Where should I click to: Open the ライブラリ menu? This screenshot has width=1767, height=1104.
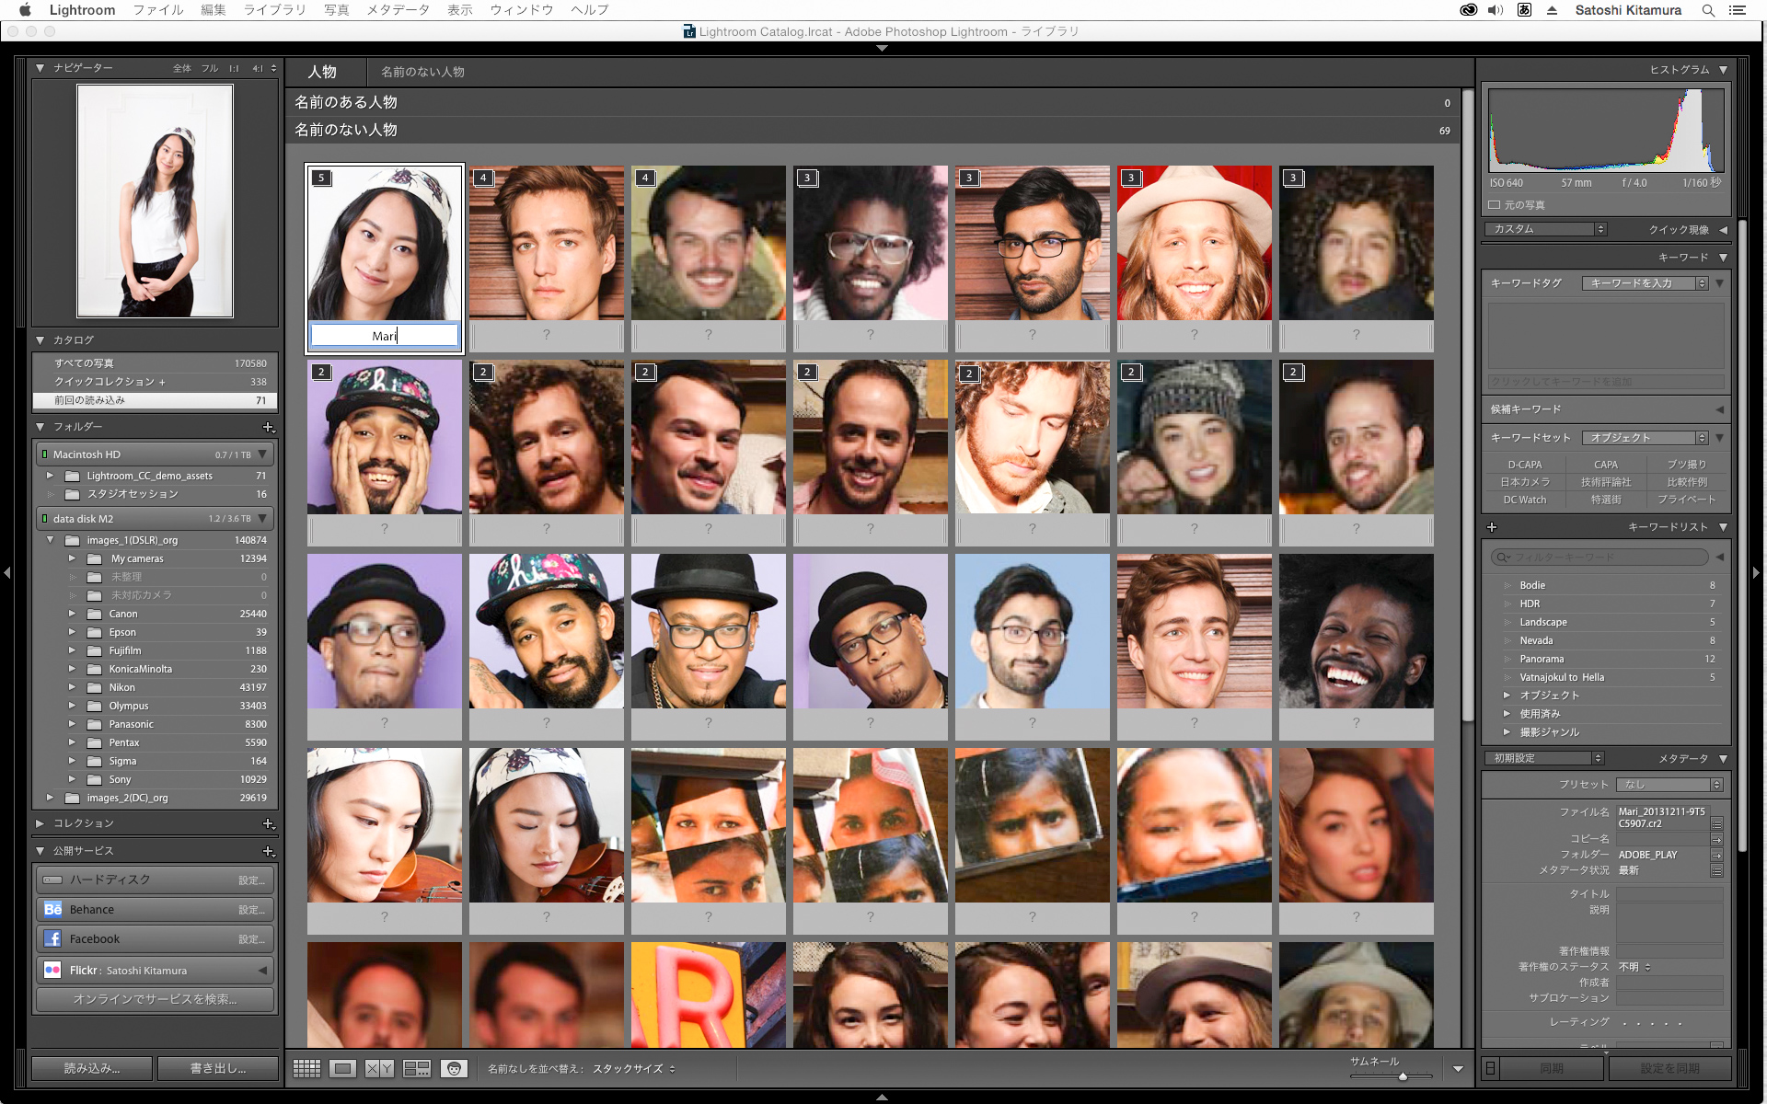pos(274,10)
